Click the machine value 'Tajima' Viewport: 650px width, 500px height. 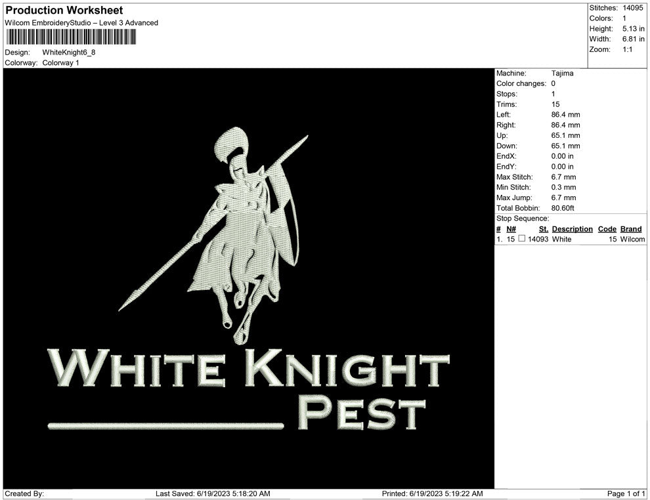click(562, 73)
